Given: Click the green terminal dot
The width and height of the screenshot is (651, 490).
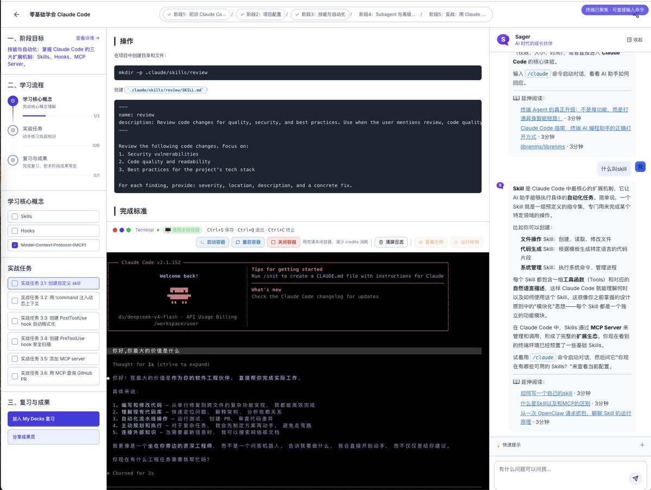Looking at the screenshot, I should 129,230.
